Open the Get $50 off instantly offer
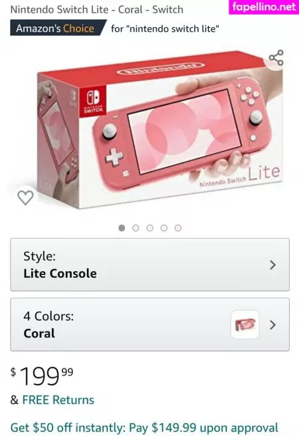The width and height of the screenshot is (299, 436). click(144, 427)
